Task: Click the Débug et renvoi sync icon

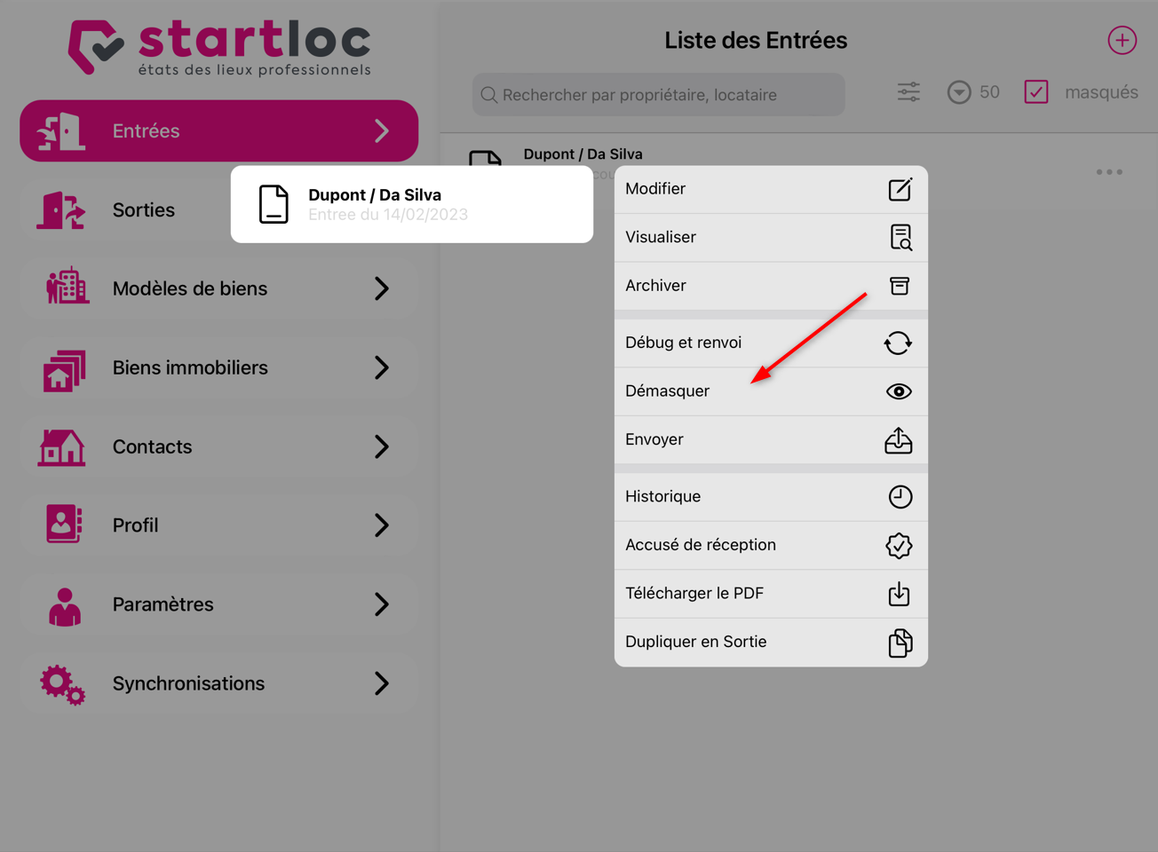Action: (898, 343)
